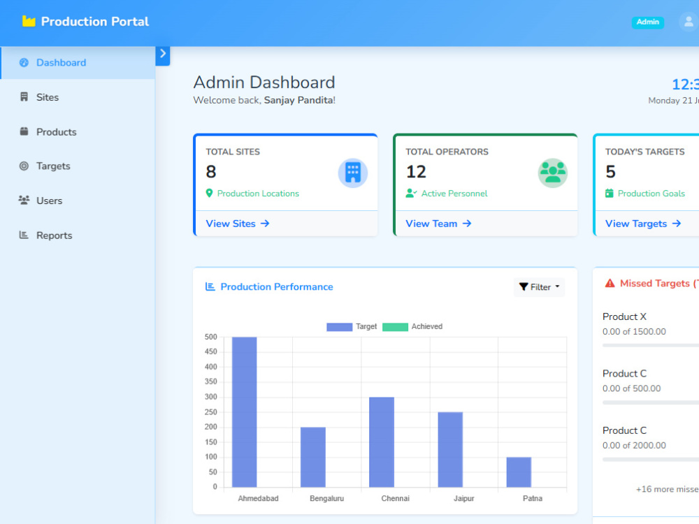The width and height of the screenshot is (699, 524).
Task: Click the user-check icon beside Active Personnel
Action: click(x=411, y=194)
